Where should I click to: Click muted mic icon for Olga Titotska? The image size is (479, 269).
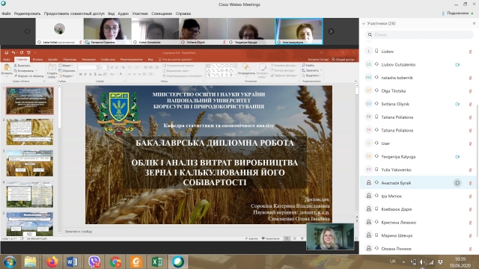point(471,91)
